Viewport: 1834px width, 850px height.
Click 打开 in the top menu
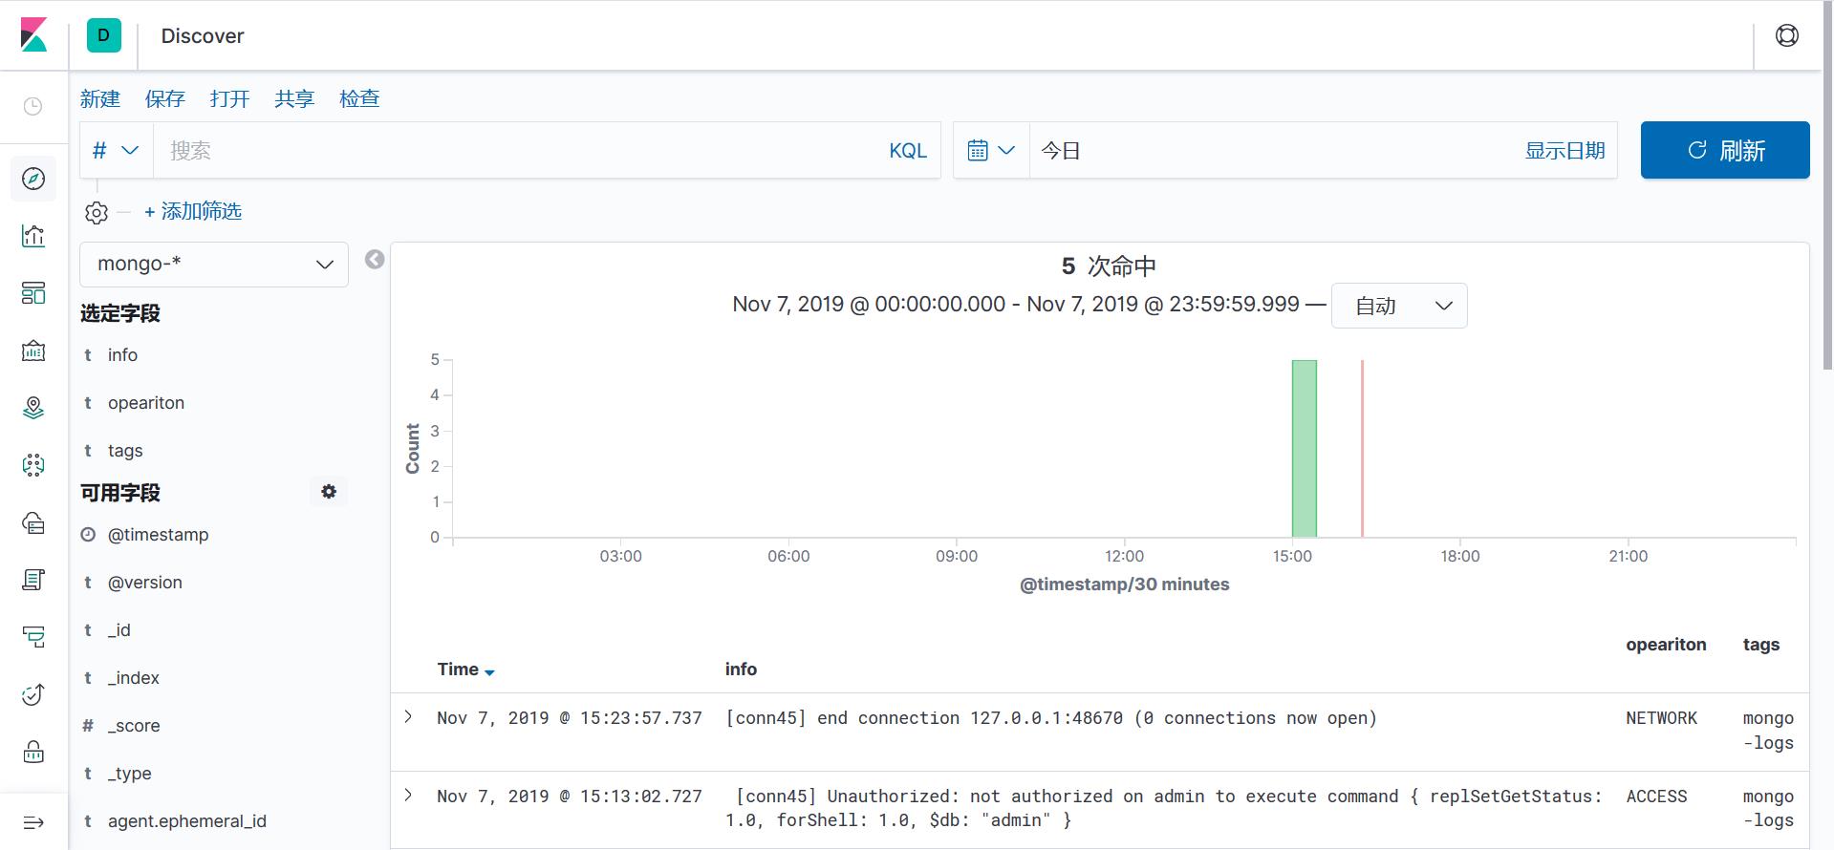tap(230, 98)
